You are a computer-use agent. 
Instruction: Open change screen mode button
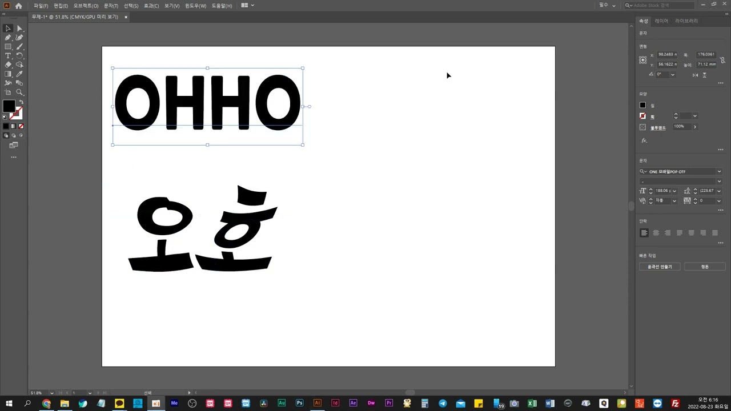14,146
